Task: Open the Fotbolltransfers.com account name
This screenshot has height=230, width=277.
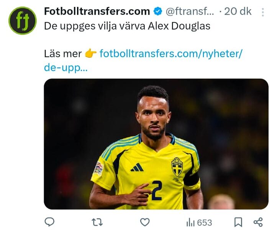Action: click(97, 11)
